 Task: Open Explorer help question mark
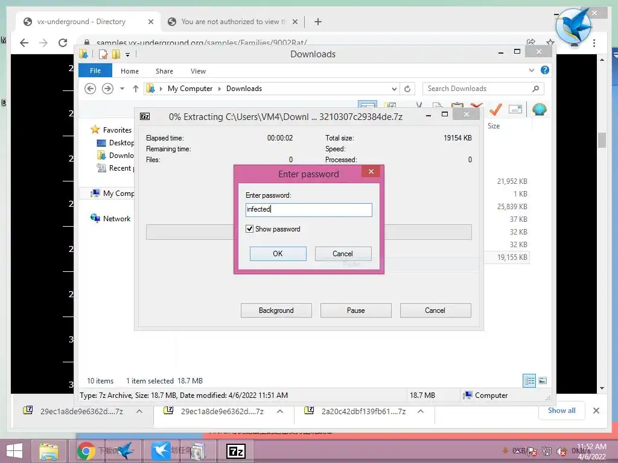[x=545, y=70]
